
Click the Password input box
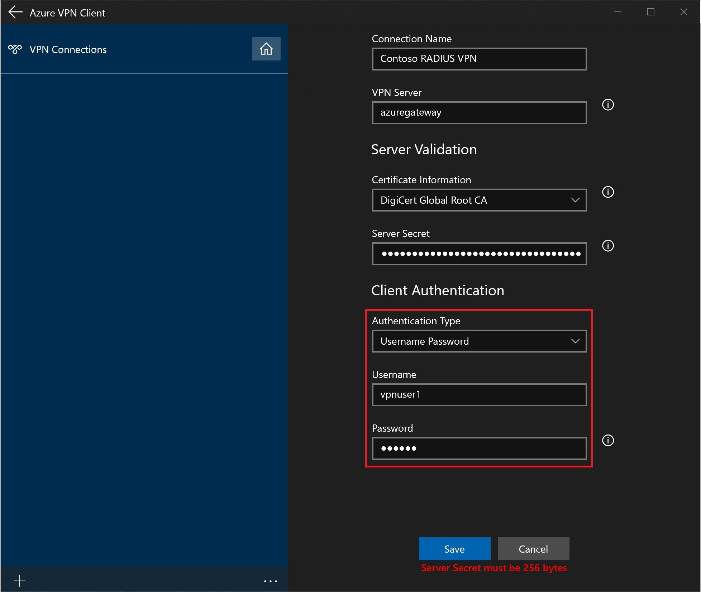coord(479,448)
